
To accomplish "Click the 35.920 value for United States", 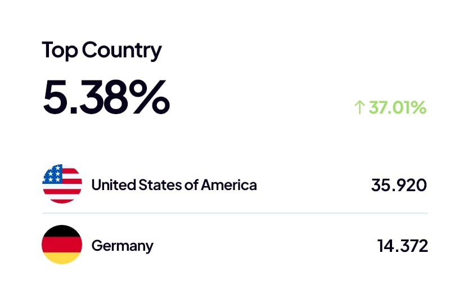I will click(x=399, y=185).
